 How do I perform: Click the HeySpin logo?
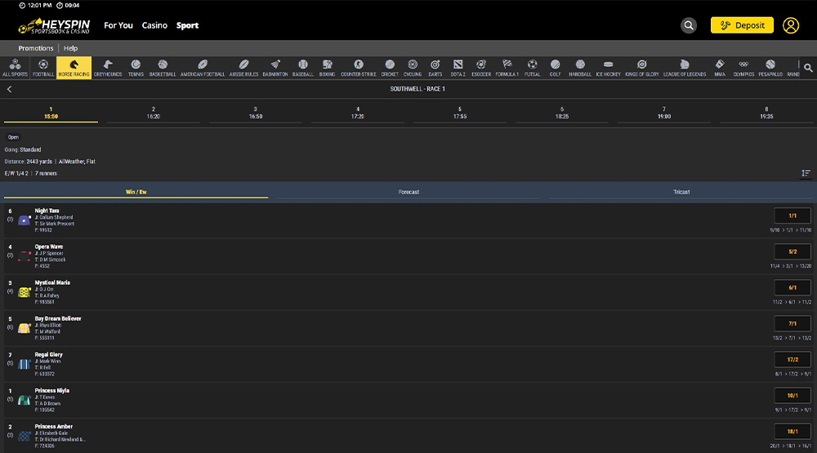click(x=54, y=26)
